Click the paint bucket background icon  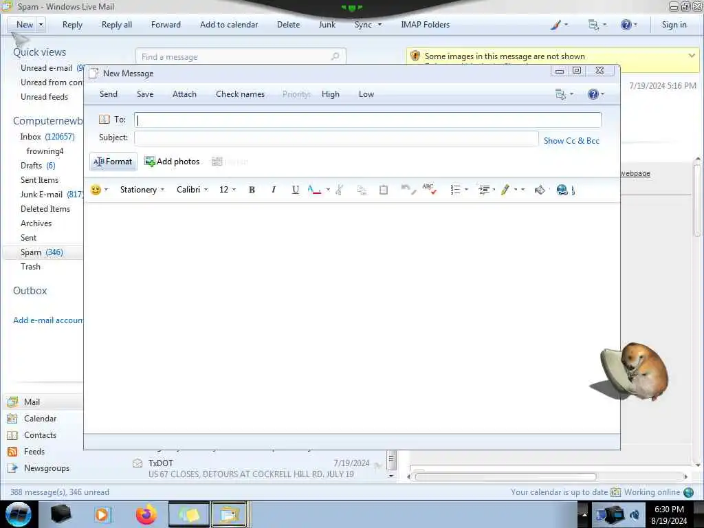(540, 190)
